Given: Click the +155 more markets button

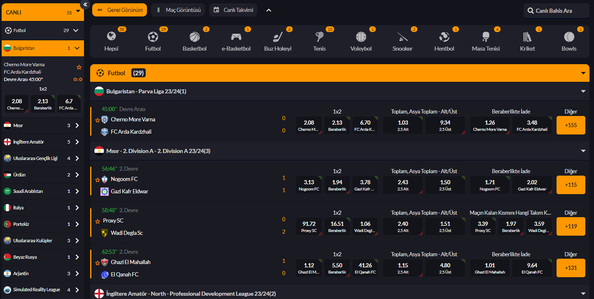Looking at the screenshot, I should coord(571,125).
